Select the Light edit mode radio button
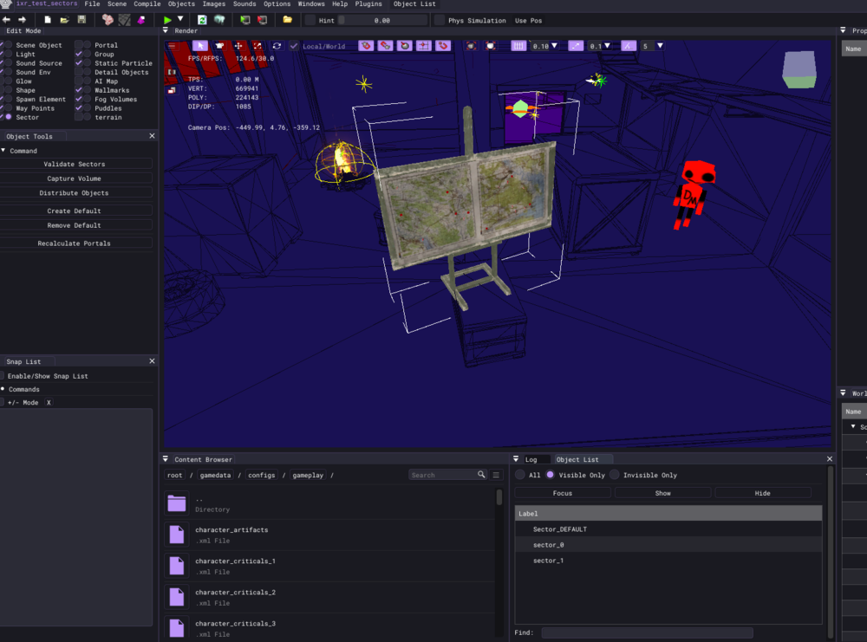 point(7,54)
